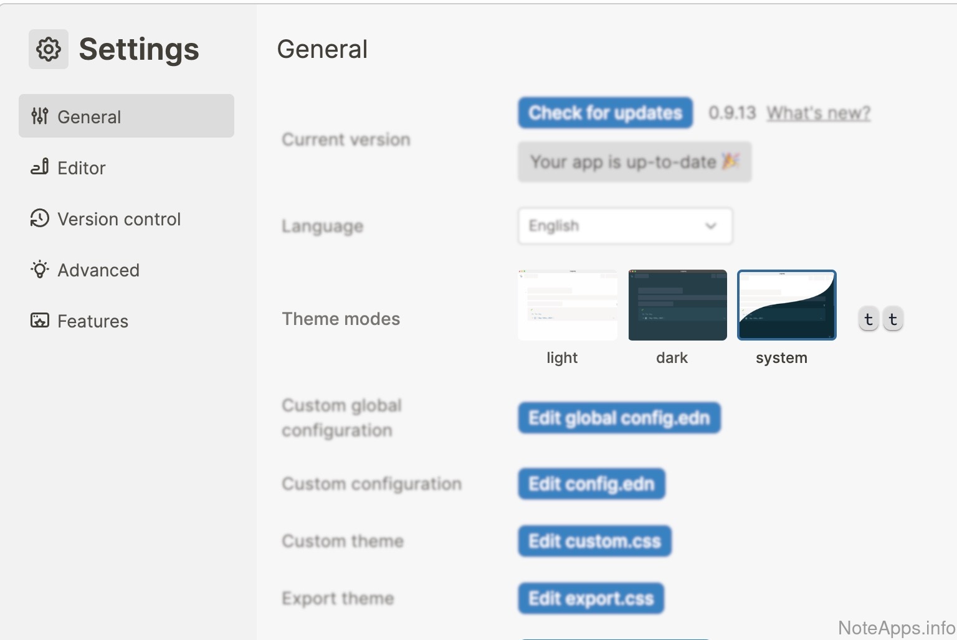Open the Advanced settings section
957x640 pixels.
(x=98, y=270)
